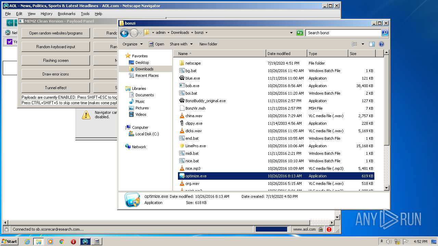The image size is (438, 246).
Task: Click the search magnifier in bonzi window
Action: (x=385, y=33)
